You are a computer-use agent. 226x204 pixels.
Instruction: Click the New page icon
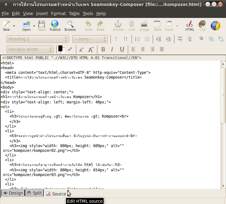pos(6,24)
